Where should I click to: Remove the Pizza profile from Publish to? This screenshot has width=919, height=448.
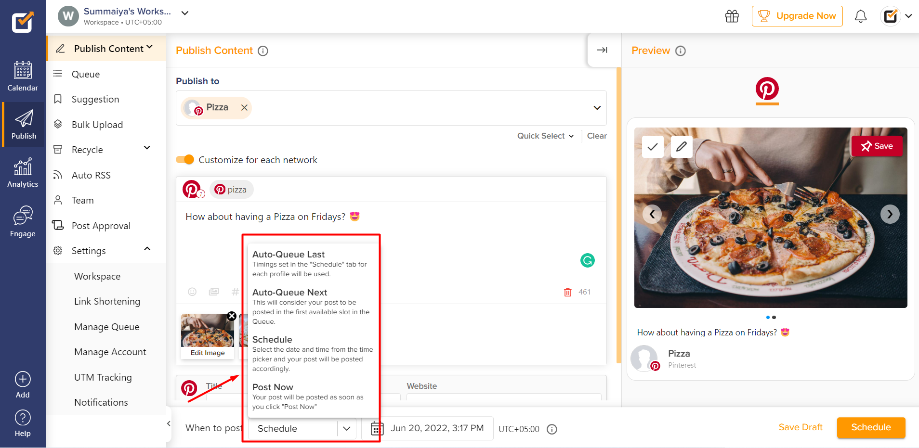244,107
